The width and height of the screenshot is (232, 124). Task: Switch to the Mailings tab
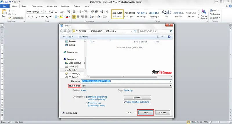pyautogui.click(x=65, y=6)
